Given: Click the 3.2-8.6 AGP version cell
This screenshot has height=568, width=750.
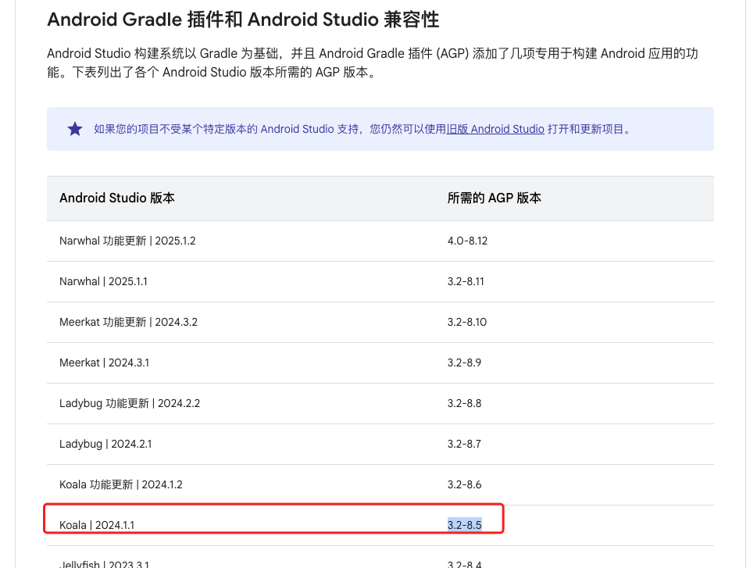Looking at the screenshot, I should 464,484.
